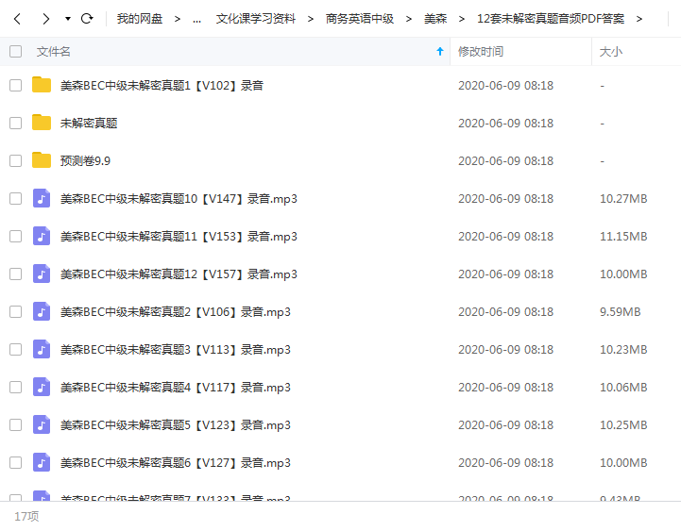The height and width of the screenshot is (531, 681).
Task: Click the 17项 item count in status bar
Action: click(x=26, y=516)
